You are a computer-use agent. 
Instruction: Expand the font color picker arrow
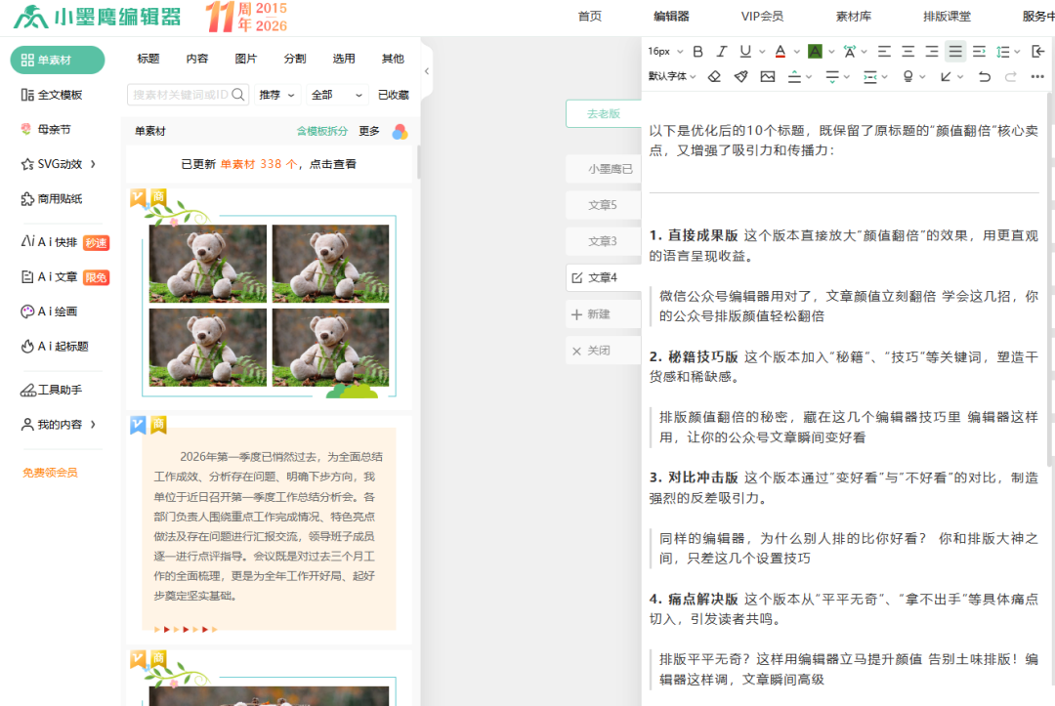(797, 51)
